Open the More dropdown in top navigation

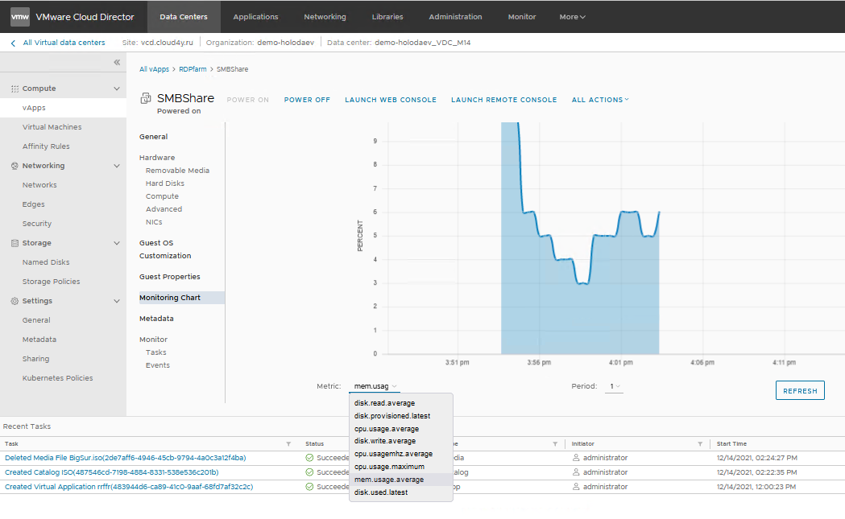tap(572, 17)
